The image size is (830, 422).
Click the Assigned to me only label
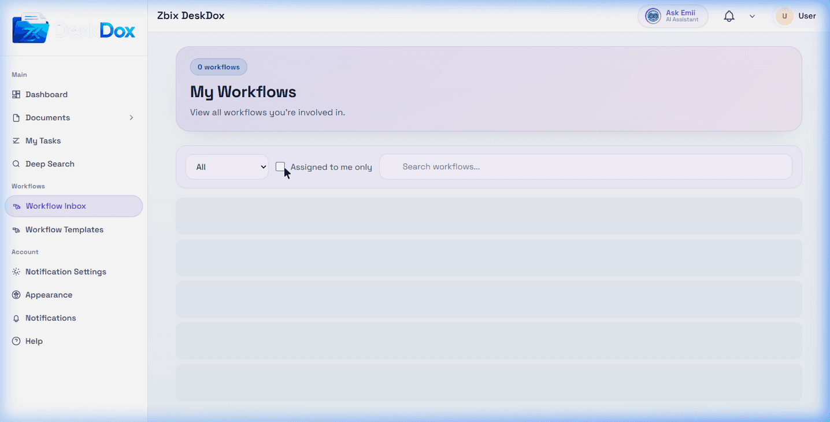[331, 167]
